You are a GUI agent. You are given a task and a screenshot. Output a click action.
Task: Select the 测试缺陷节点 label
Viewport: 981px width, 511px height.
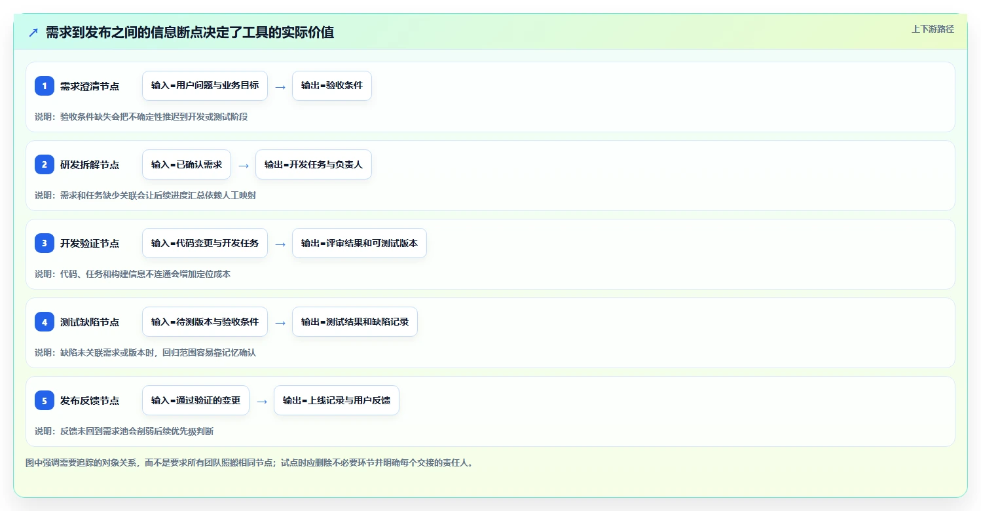[90, 322]
